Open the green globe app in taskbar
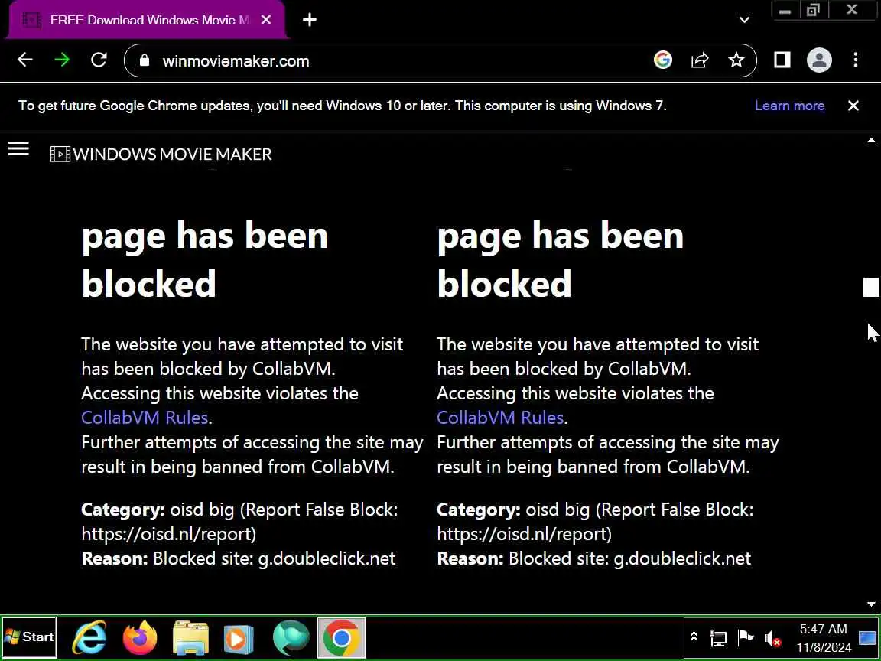881x661 pixels. (291, 638)
